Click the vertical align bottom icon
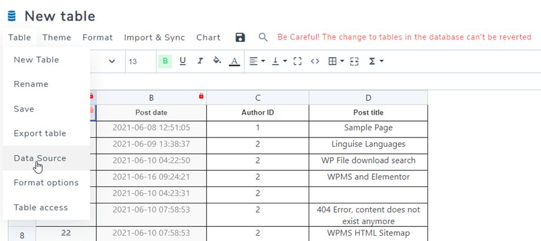 tap(275, 61)
